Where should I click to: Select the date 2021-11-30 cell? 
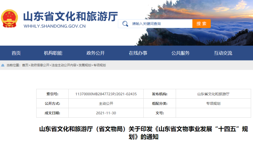click(106, 113)
